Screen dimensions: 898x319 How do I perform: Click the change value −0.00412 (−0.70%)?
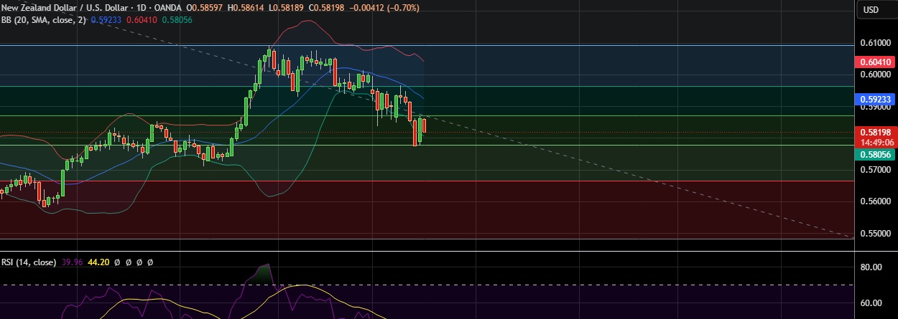[x=385, y=7]
